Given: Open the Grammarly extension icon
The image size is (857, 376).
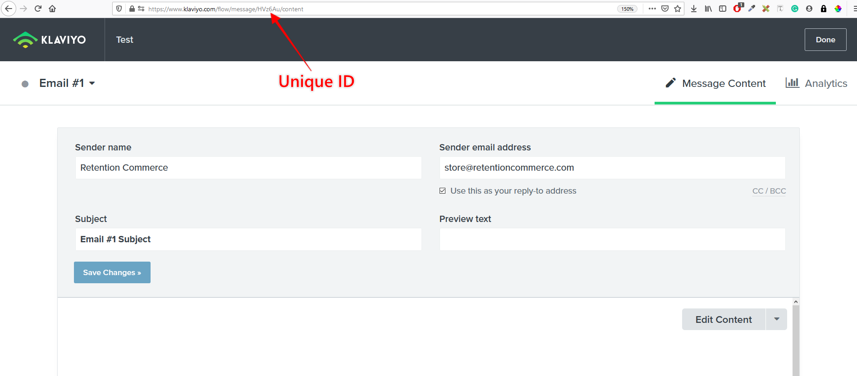Looking at the screenshot, I should (x=795, y=9).
